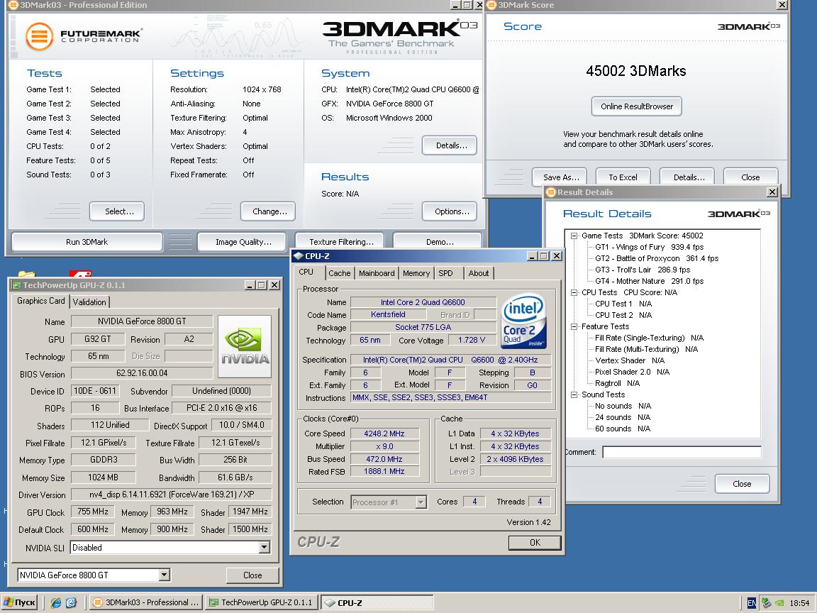Viewport: 817px width, 613px height.
Task: Click the Intel Core 2 Quad badge
Action: 523,321
